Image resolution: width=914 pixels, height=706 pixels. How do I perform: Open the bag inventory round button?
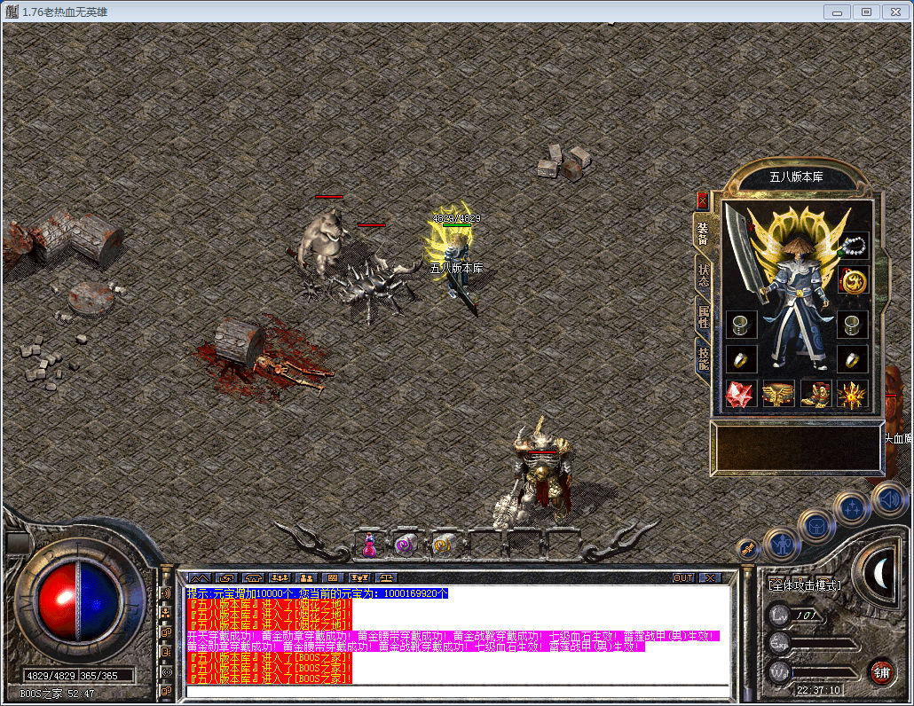click(816, 527)
